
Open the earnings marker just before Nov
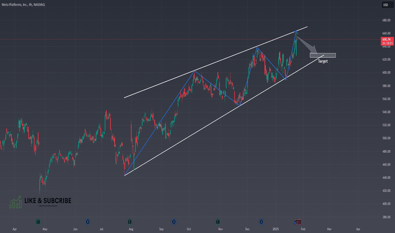[218, 222]
